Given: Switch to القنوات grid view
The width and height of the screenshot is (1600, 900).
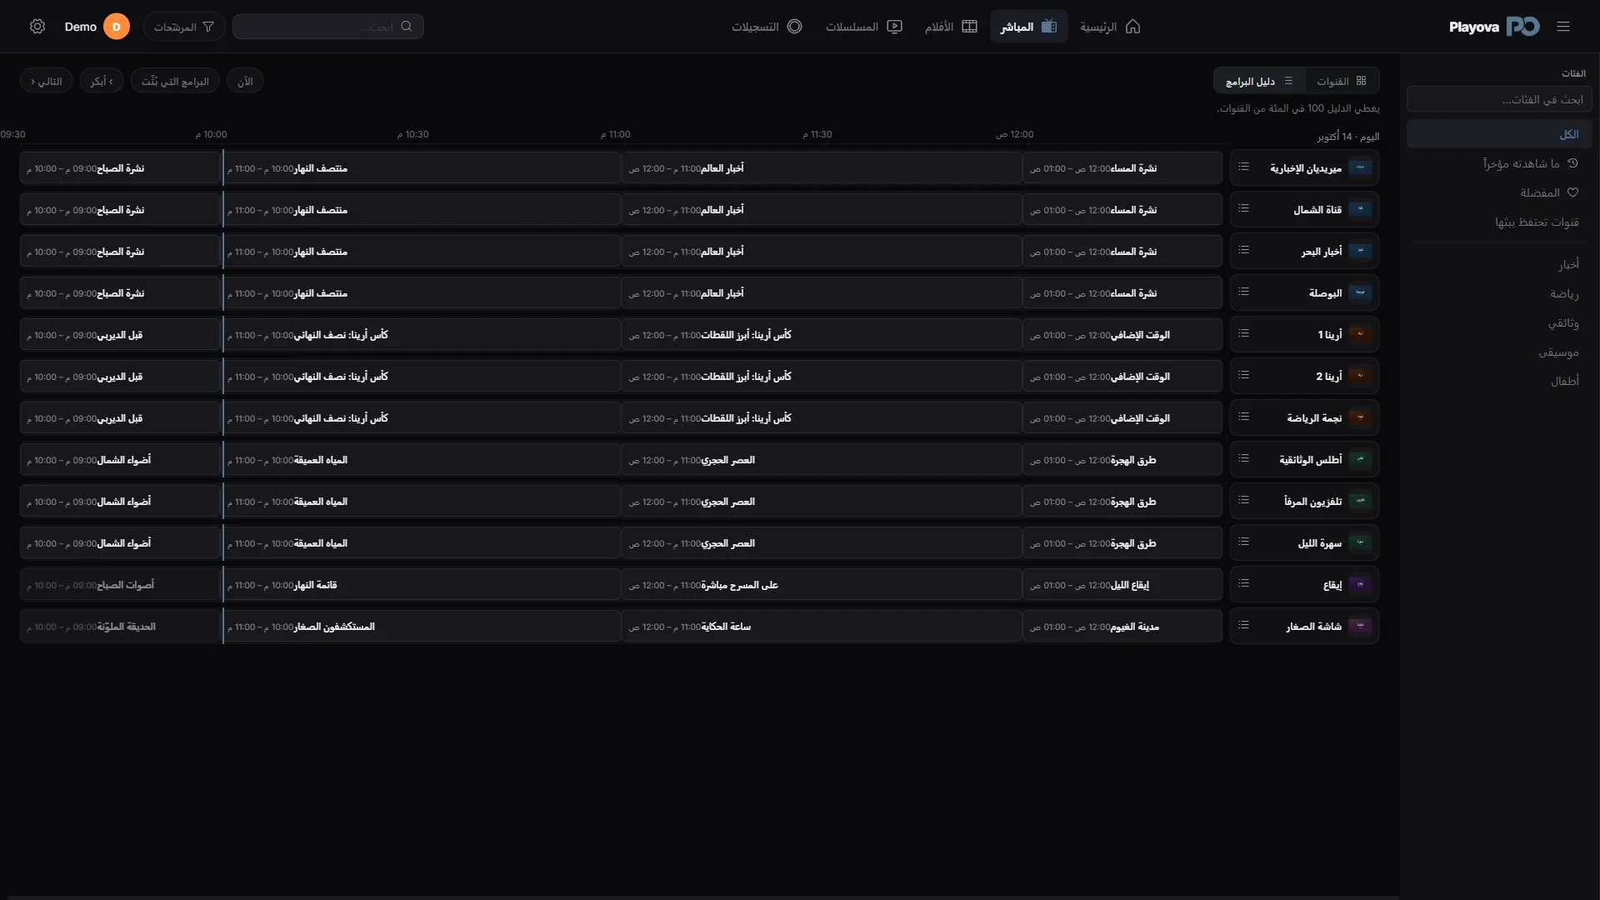Looking at the screenshot, I should tap(1342, 81).
